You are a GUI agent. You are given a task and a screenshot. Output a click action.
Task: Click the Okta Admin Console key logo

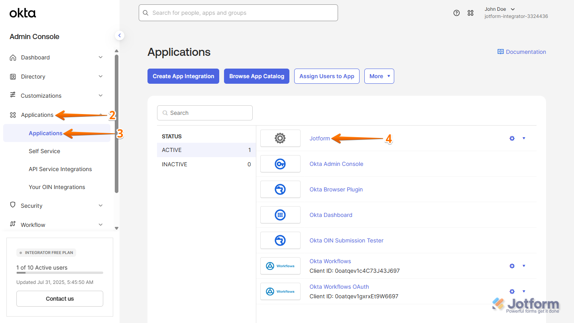280,164
